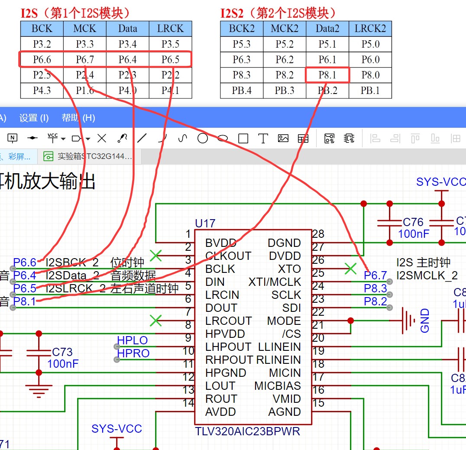466x450 pixels.
Task: Select the insert table tool
Action: click(304, 139)
